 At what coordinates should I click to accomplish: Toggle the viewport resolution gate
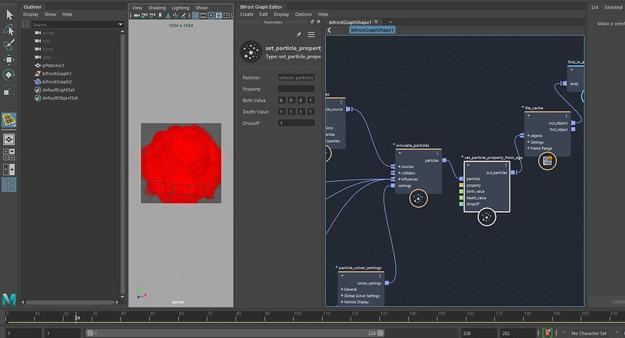pyautogui.click(x=211, y=15)
